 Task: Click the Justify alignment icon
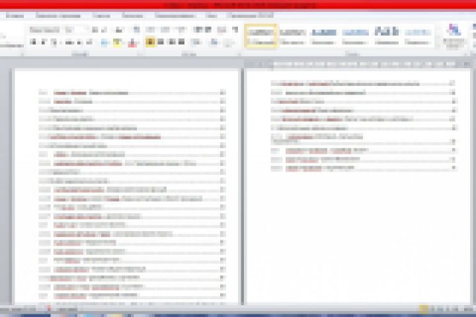click(182, 42)
